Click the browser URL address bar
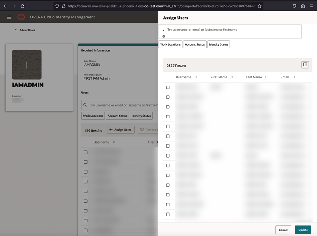The image size is (317, 236). 158,6
